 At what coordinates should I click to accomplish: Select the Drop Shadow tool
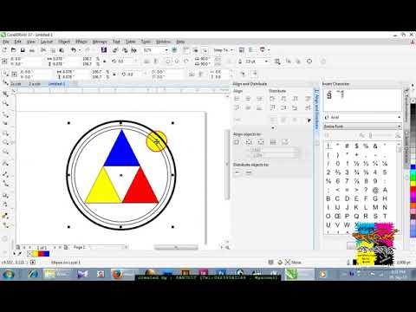pyautogui.click(x=5, y=196)
